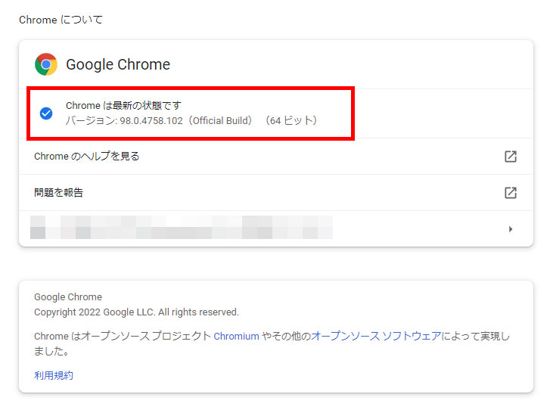553x416 pixels.
Task: Click the Google Chrome logo icon
Action: pyautogui.click(x=46, y=64)
